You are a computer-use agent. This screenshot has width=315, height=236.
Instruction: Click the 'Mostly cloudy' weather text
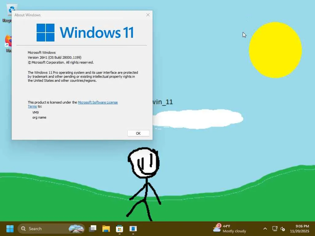point(234,231)
